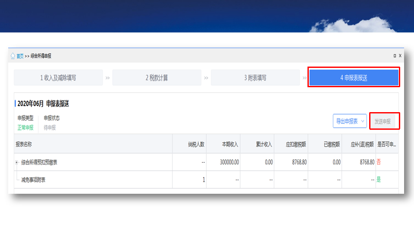Click the 正常申报 type value

(x=25, y=128)
